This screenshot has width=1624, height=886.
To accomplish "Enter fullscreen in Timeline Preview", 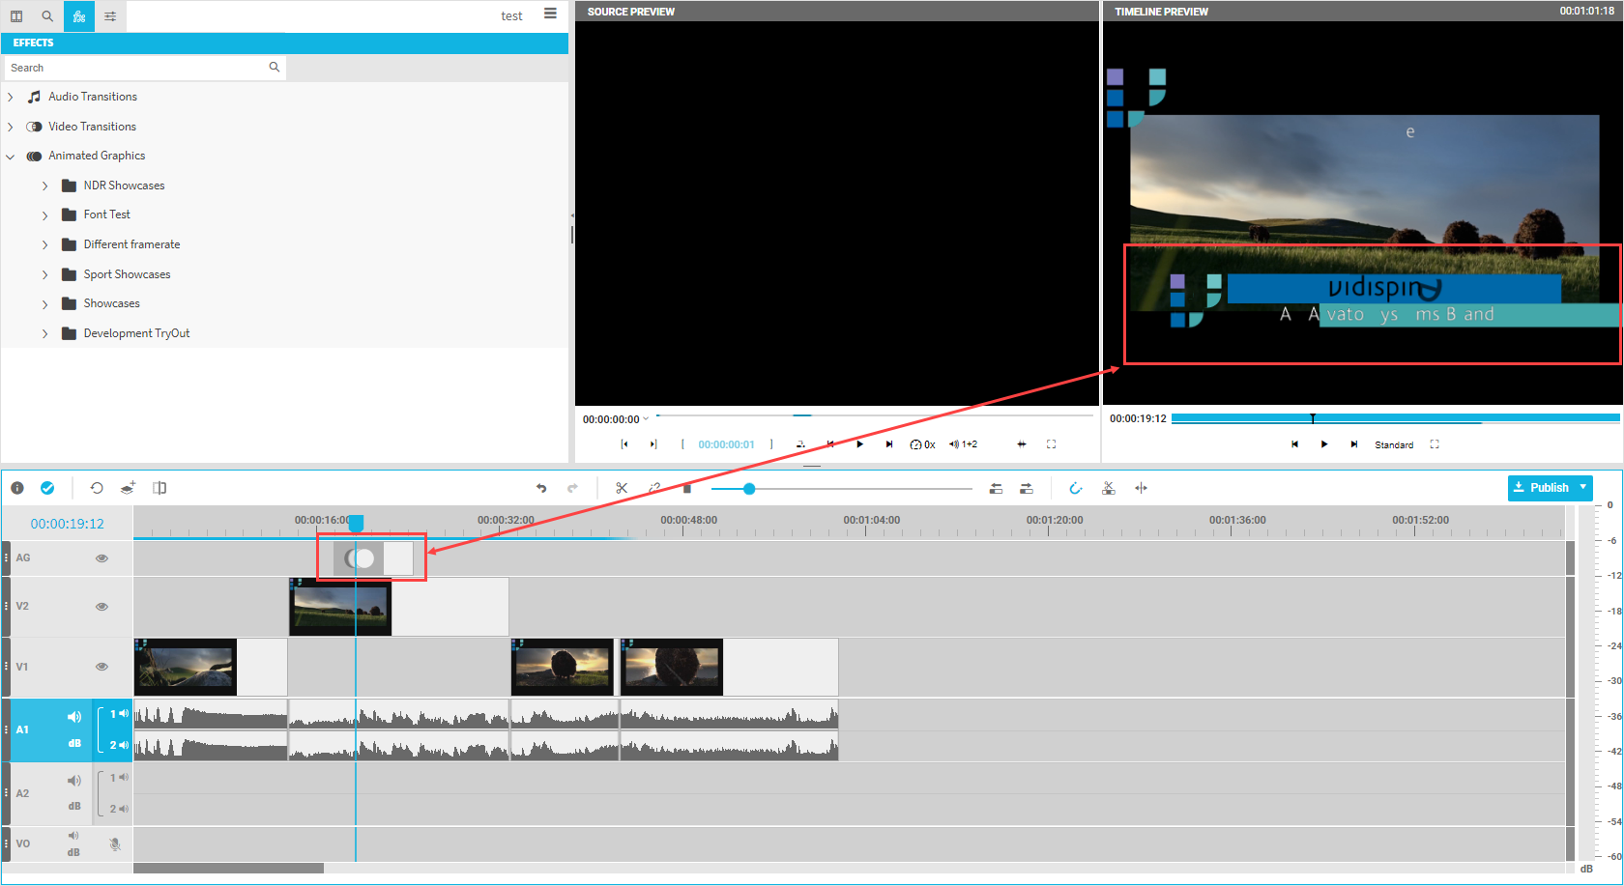I will 1435,444.
